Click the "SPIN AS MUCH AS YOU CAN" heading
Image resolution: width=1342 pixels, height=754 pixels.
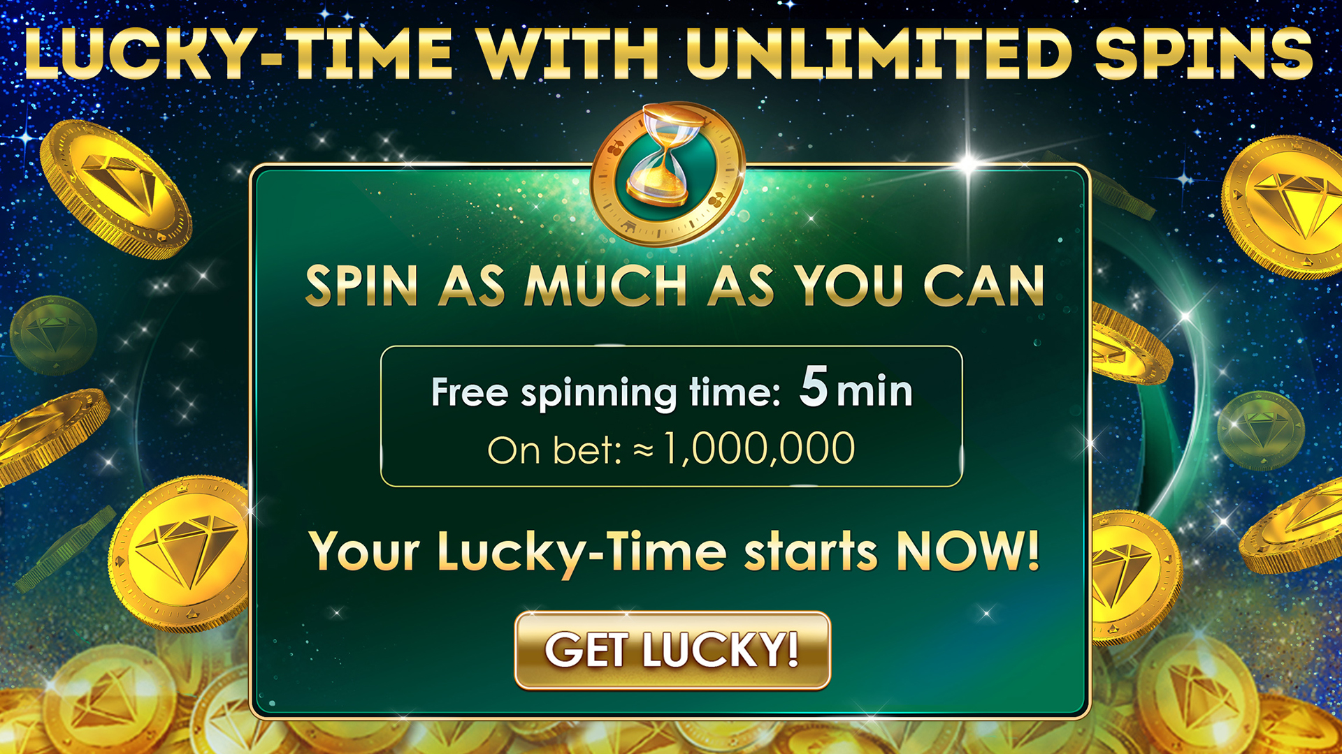coord(674,286)
